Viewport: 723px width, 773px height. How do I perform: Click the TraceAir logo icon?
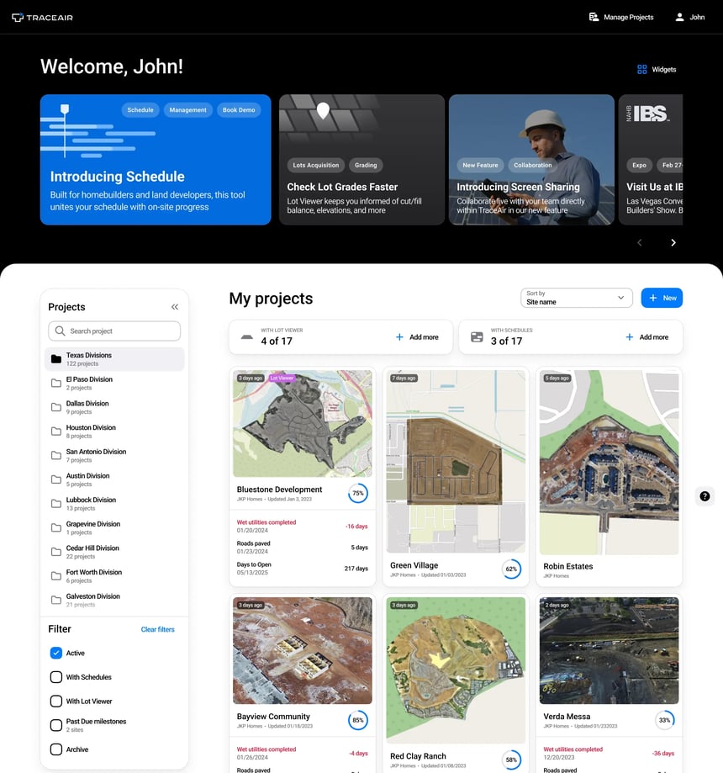click(x=17, y=17)
